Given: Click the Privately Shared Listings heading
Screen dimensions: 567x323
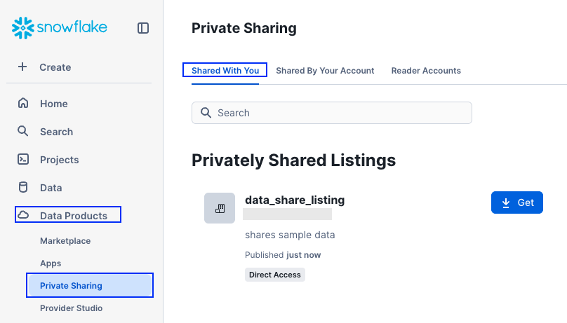Looking at the screenshot, I should coord(293,160).
